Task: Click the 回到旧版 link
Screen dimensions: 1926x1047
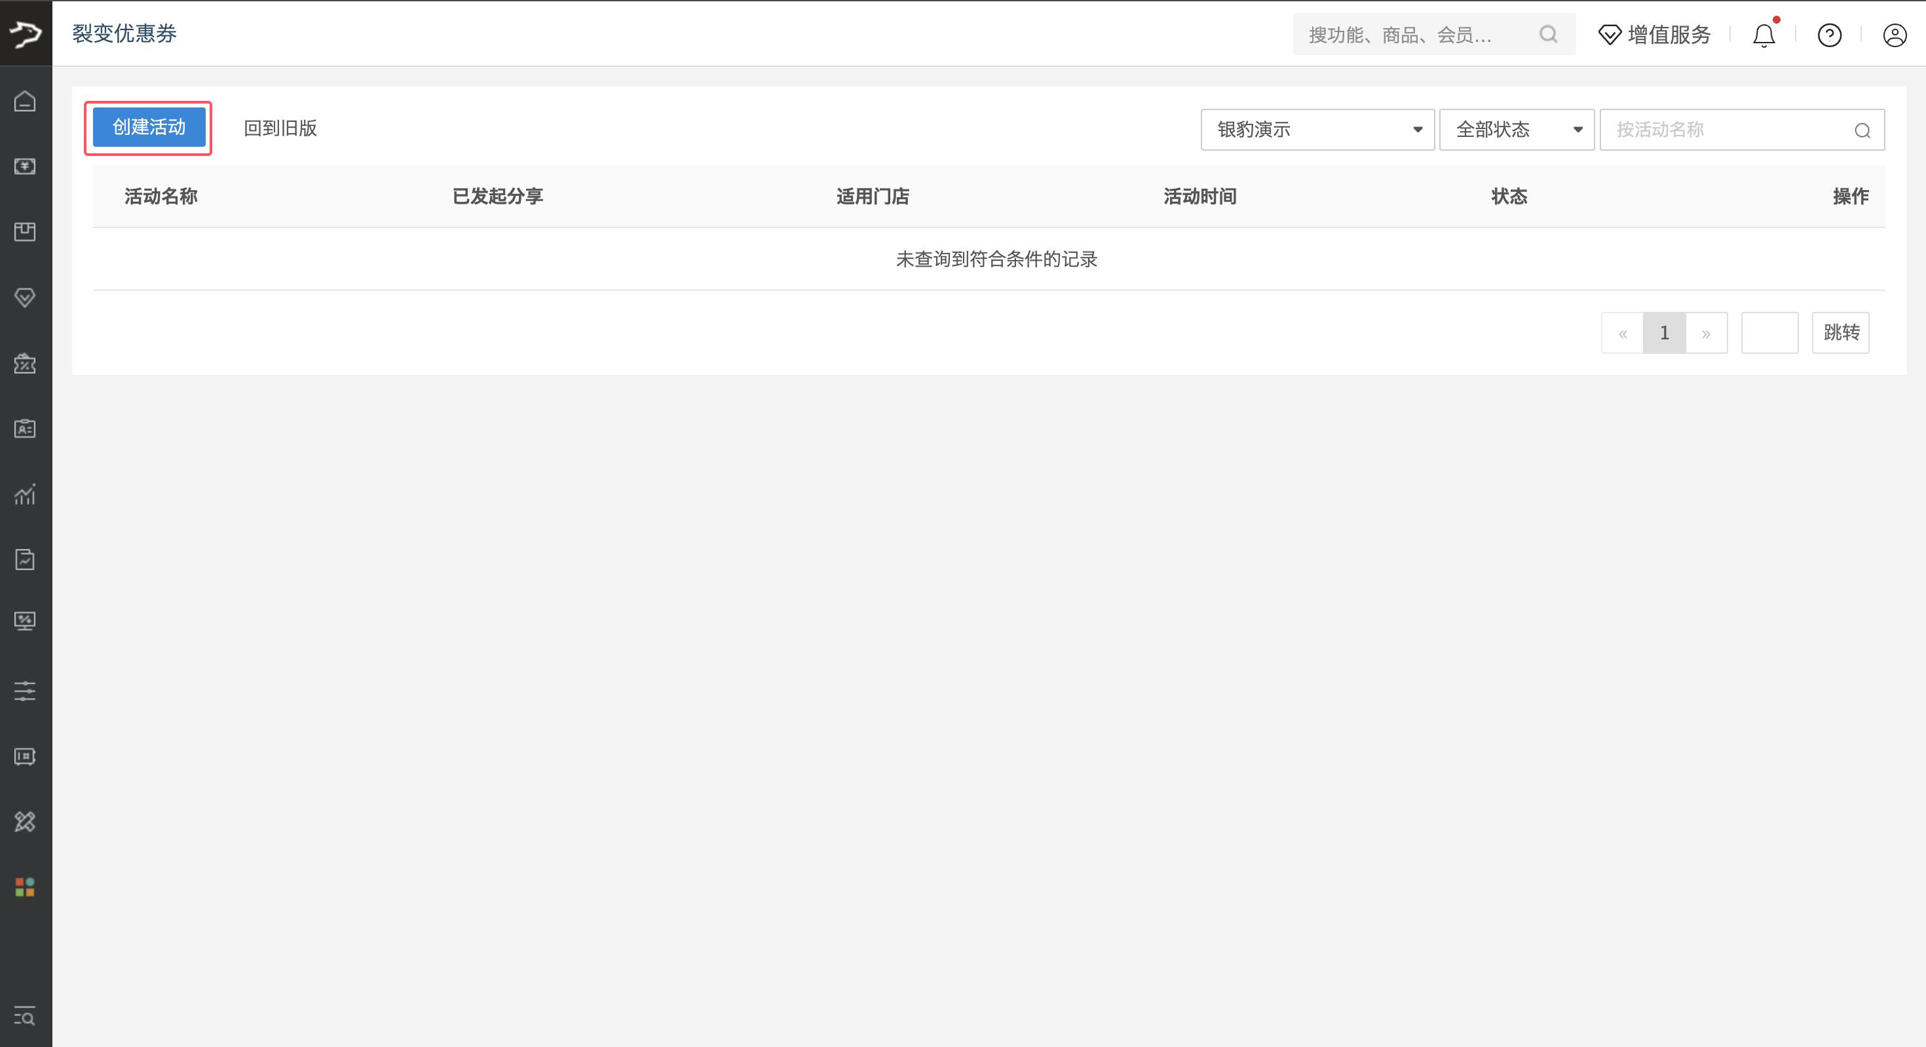Action: click(x=280, y=128)
